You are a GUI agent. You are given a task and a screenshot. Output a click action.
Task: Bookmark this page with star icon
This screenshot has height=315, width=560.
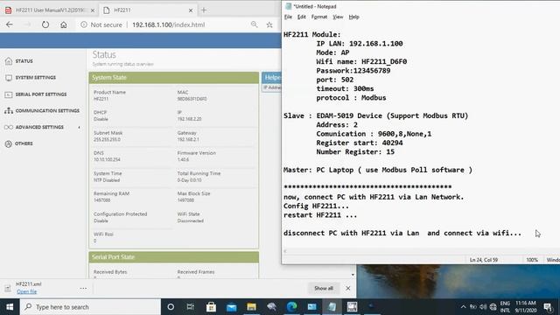pyautogui.click(x=269, y=24)
